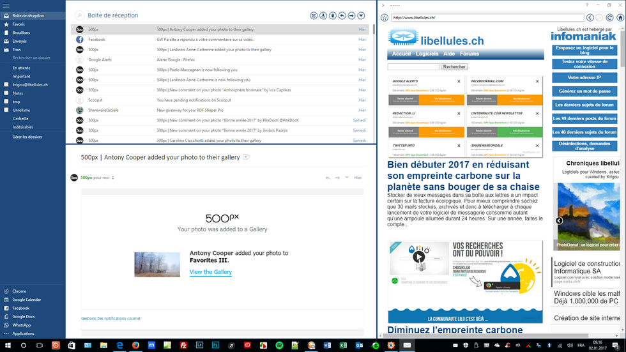Screen dimensions: 626x352
Task: Click 'View the Gallery' link in the email
Action: click(x=210, y=272)
